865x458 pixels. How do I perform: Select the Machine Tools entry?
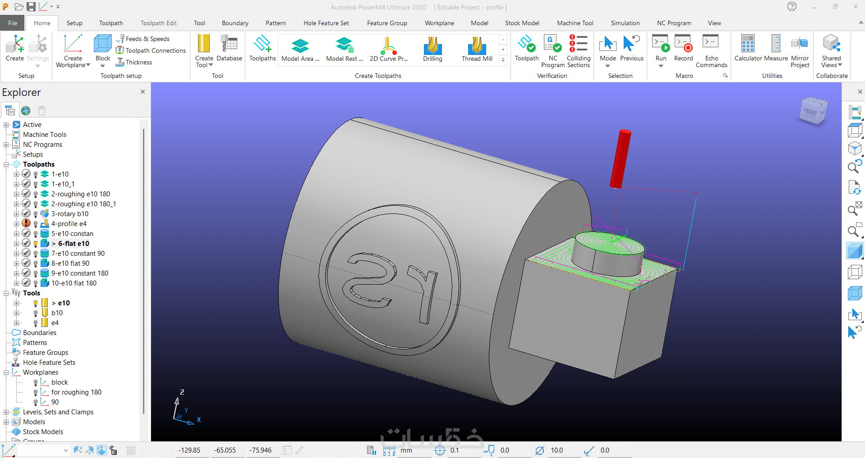pyautogui.click(x=45, y=135)
